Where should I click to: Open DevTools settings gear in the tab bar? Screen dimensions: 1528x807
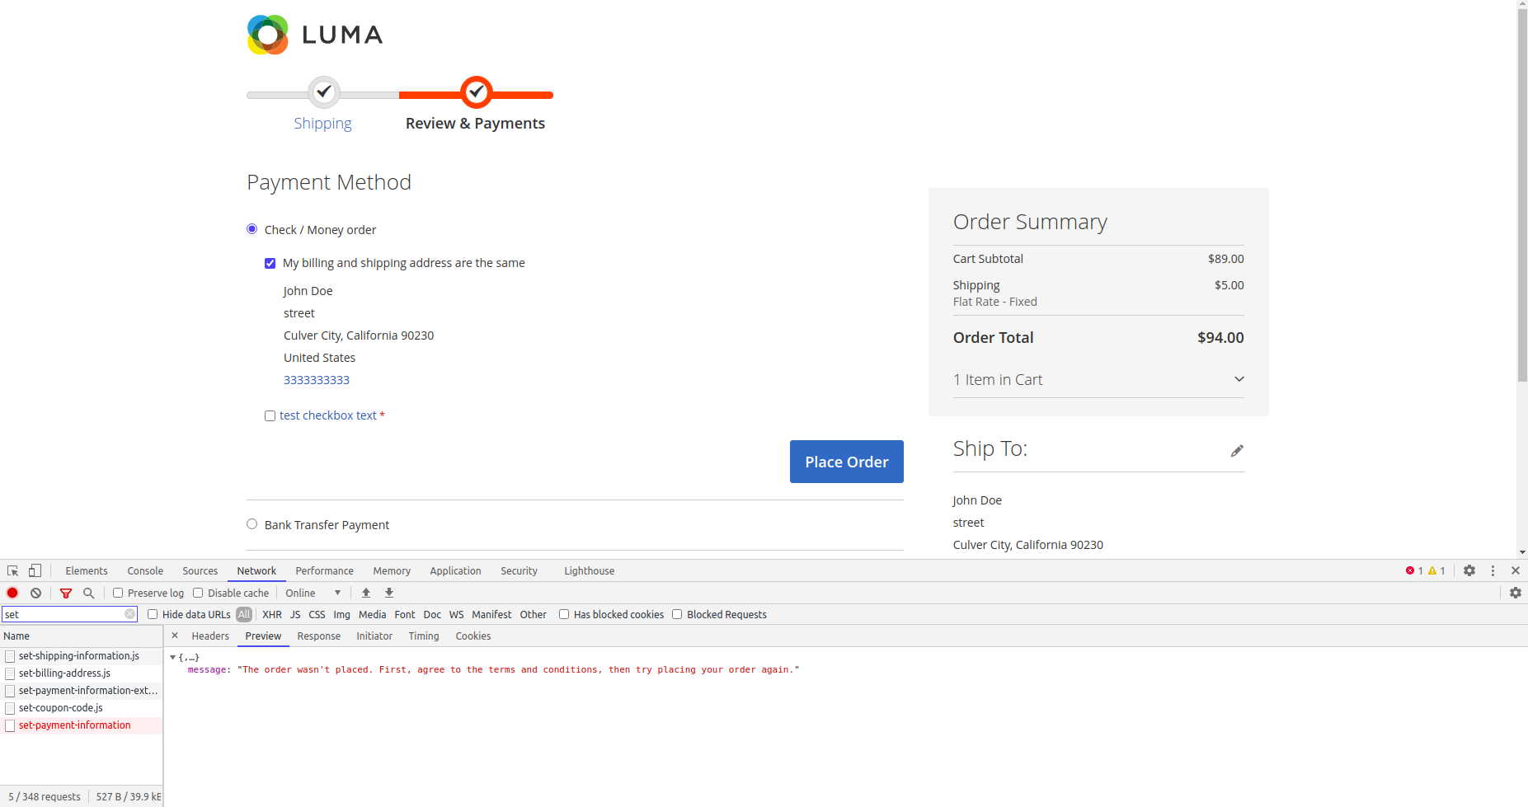1469,570
